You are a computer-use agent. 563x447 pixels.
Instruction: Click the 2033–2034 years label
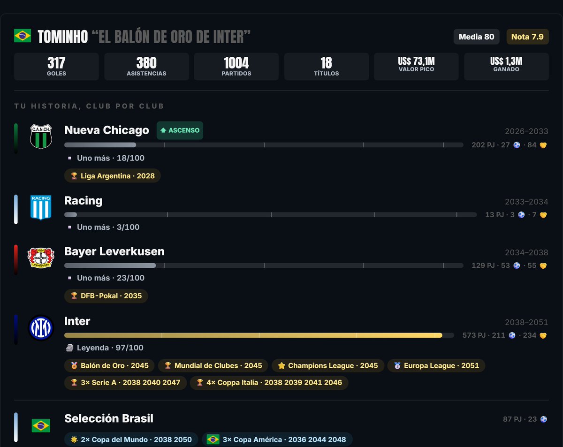point(526,202)
